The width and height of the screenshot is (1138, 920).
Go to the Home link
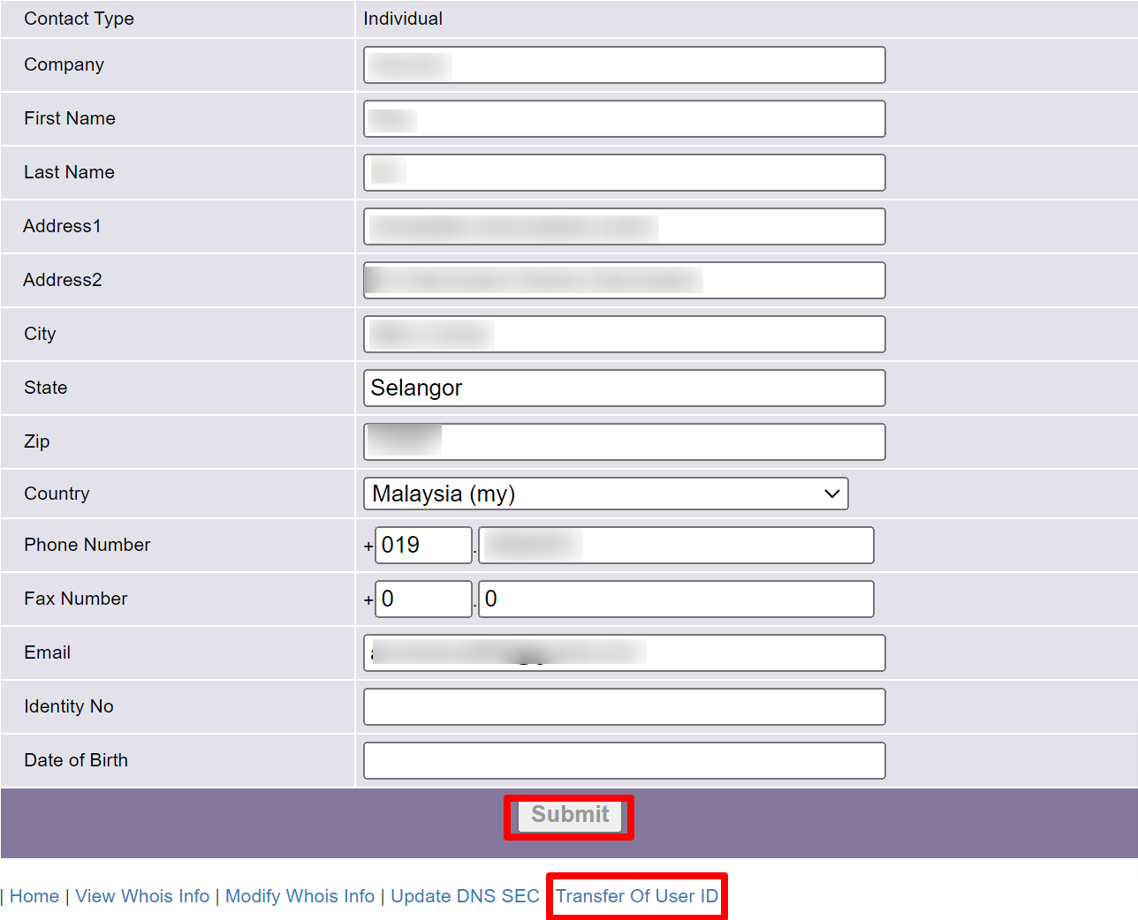[x=34, y=896]
